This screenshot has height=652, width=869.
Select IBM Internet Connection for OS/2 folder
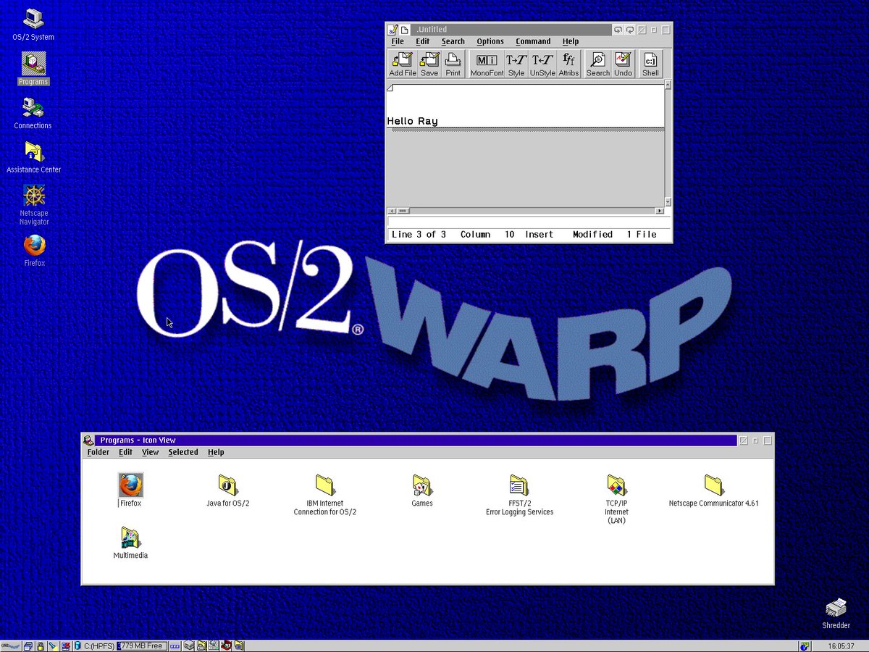[x=325, y=495]
